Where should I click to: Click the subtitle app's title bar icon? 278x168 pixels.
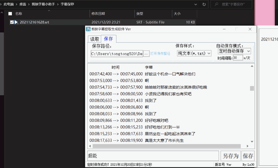click(x=88, y=29)
